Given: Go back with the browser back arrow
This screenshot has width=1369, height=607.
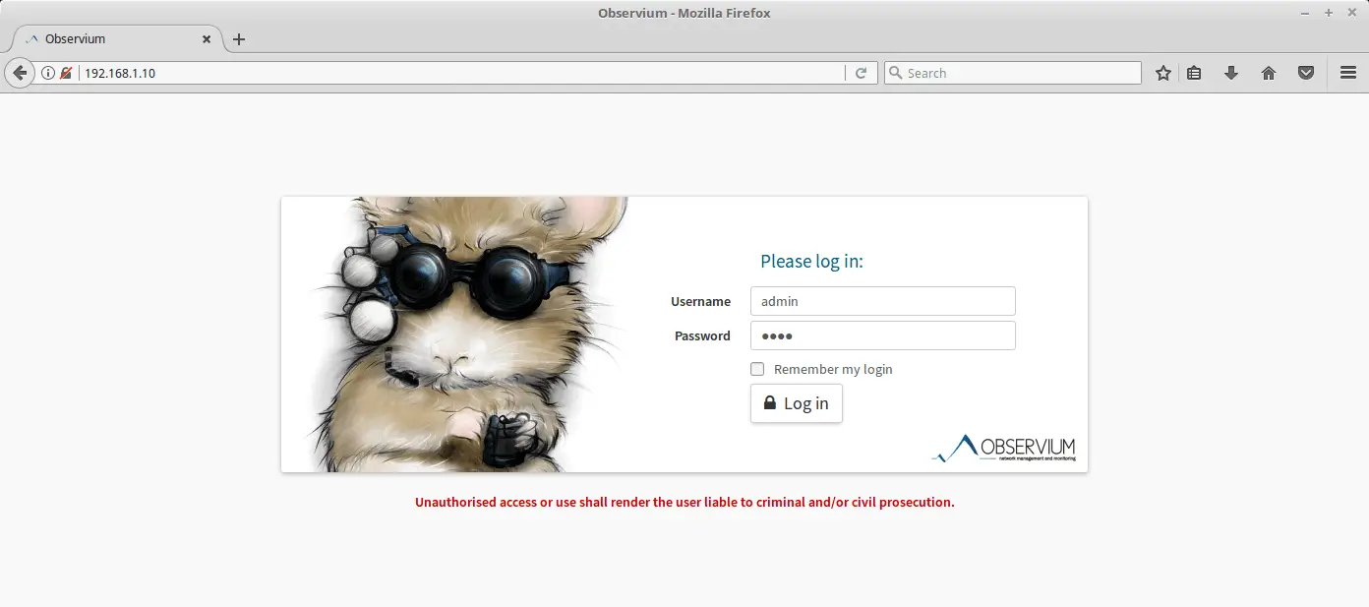Looking at the screenshot, I should click(x=19, y=73).
